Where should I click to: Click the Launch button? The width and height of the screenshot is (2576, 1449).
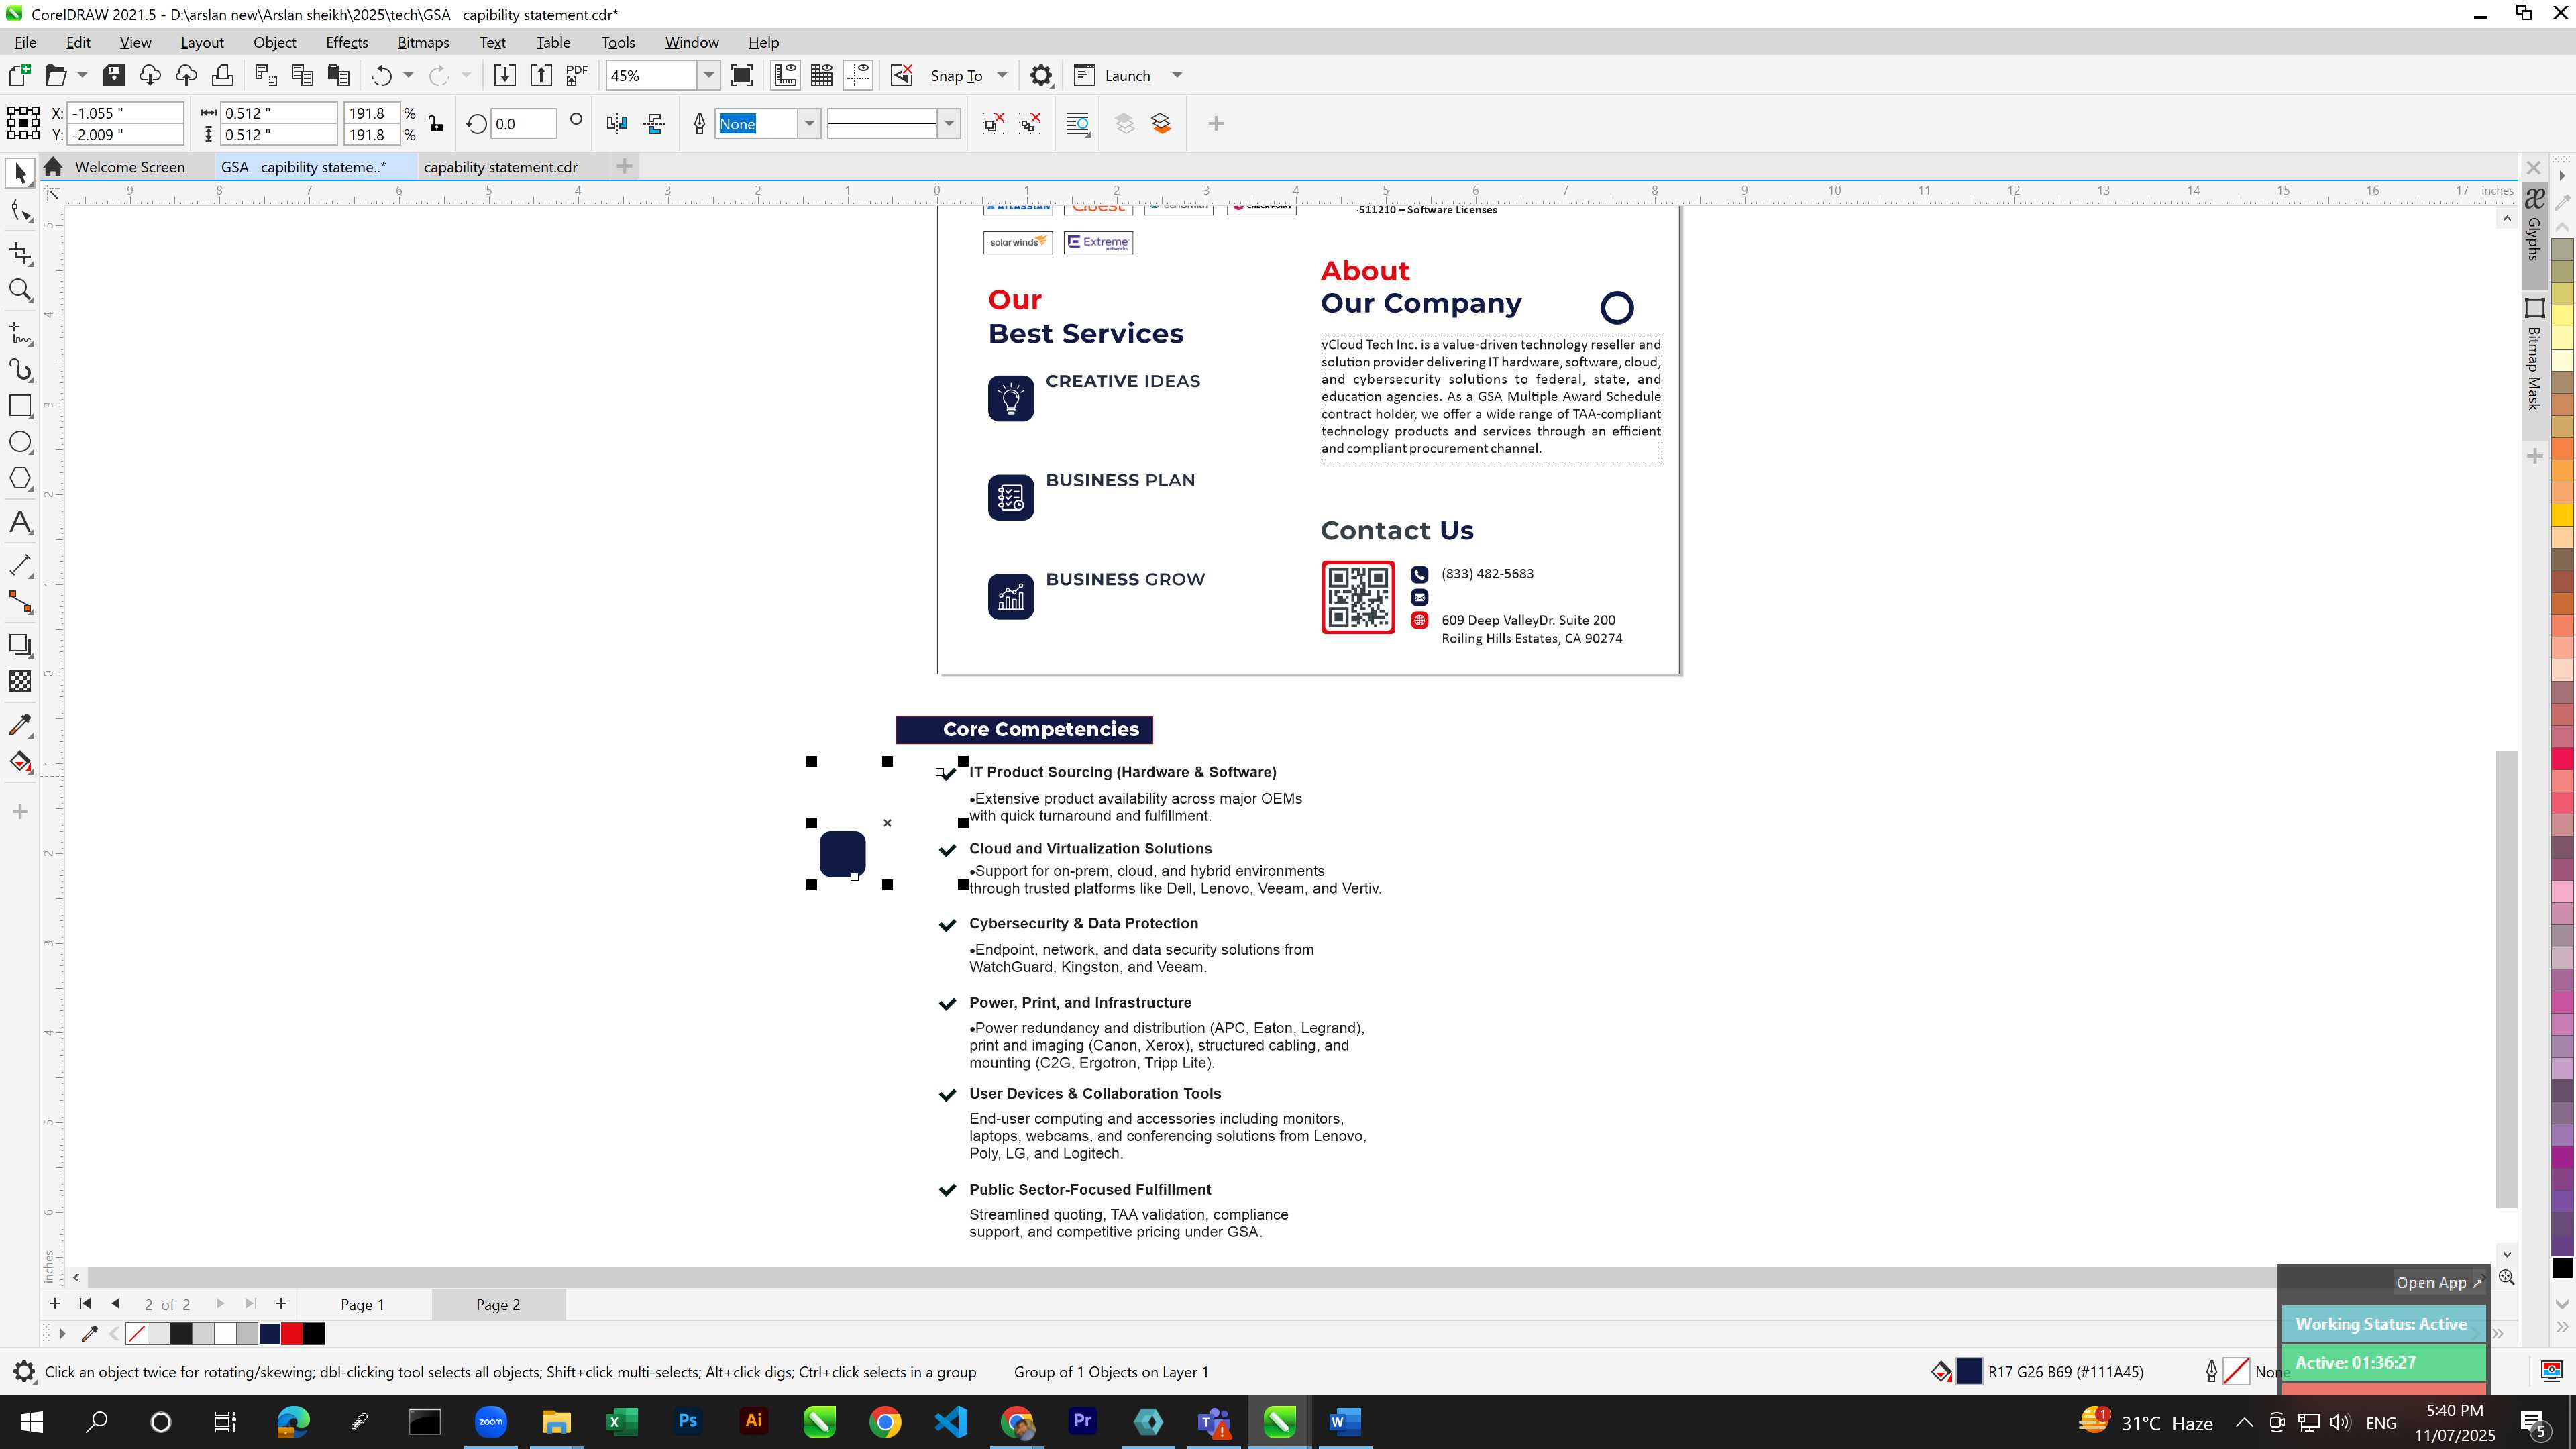[1113, 76]
